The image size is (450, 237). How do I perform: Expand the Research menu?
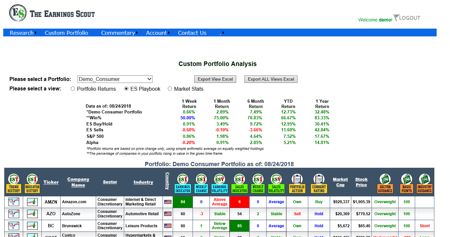(22, 33)
